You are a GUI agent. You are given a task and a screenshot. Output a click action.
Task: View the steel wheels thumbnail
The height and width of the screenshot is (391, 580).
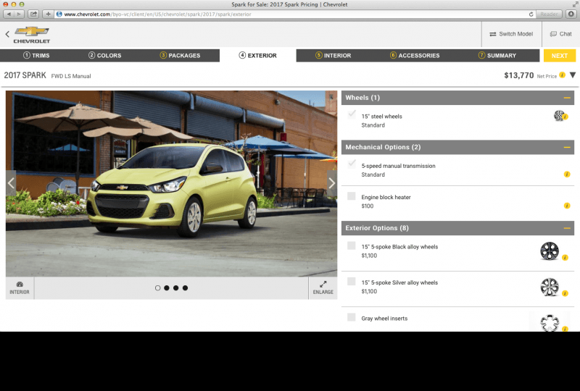coord(559,116)
